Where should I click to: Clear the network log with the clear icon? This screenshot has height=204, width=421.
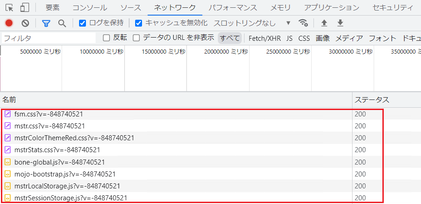point(26,23)
